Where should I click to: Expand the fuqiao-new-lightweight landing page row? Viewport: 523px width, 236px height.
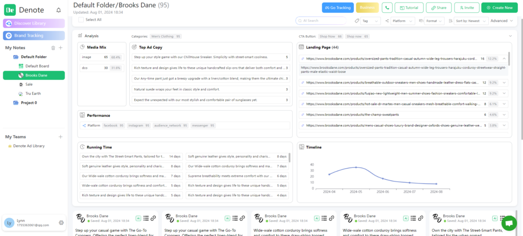click(504, 93)
